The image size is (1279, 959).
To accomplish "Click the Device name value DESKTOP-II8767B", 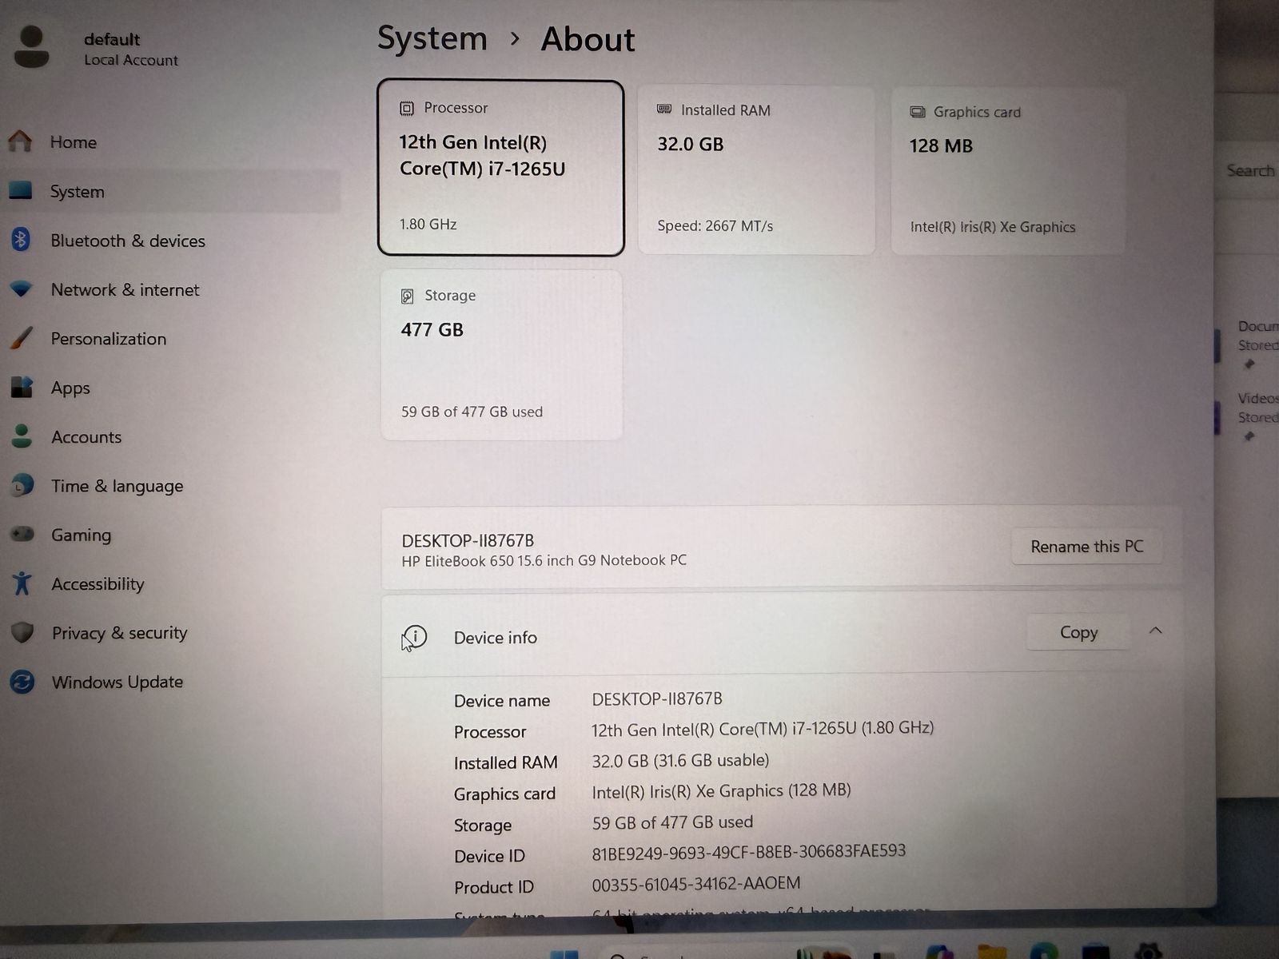I will point(657,698).
